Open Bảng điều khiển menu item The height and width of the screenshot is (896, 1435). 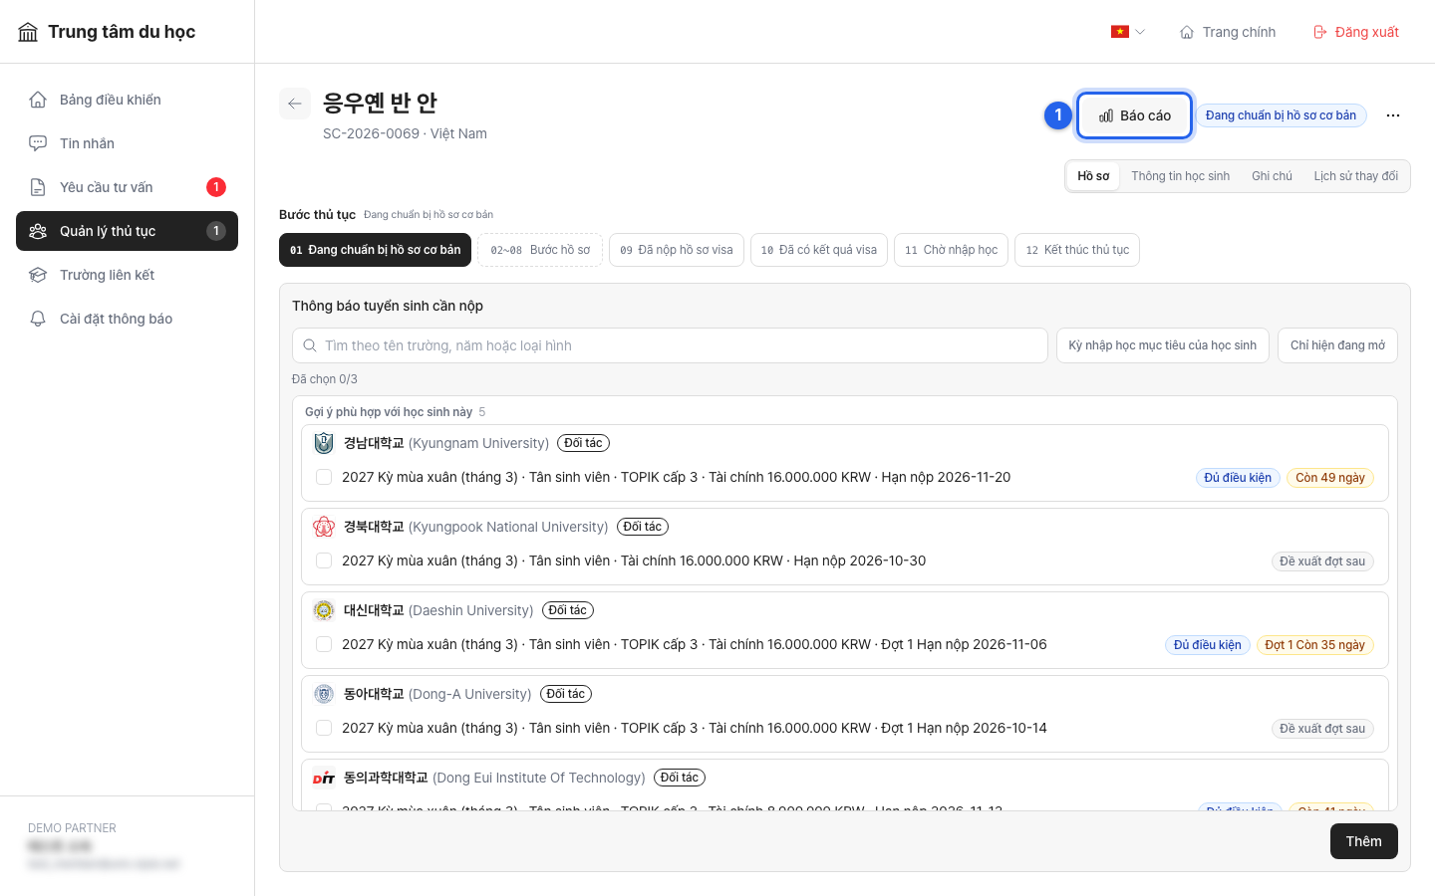(127, 100)
